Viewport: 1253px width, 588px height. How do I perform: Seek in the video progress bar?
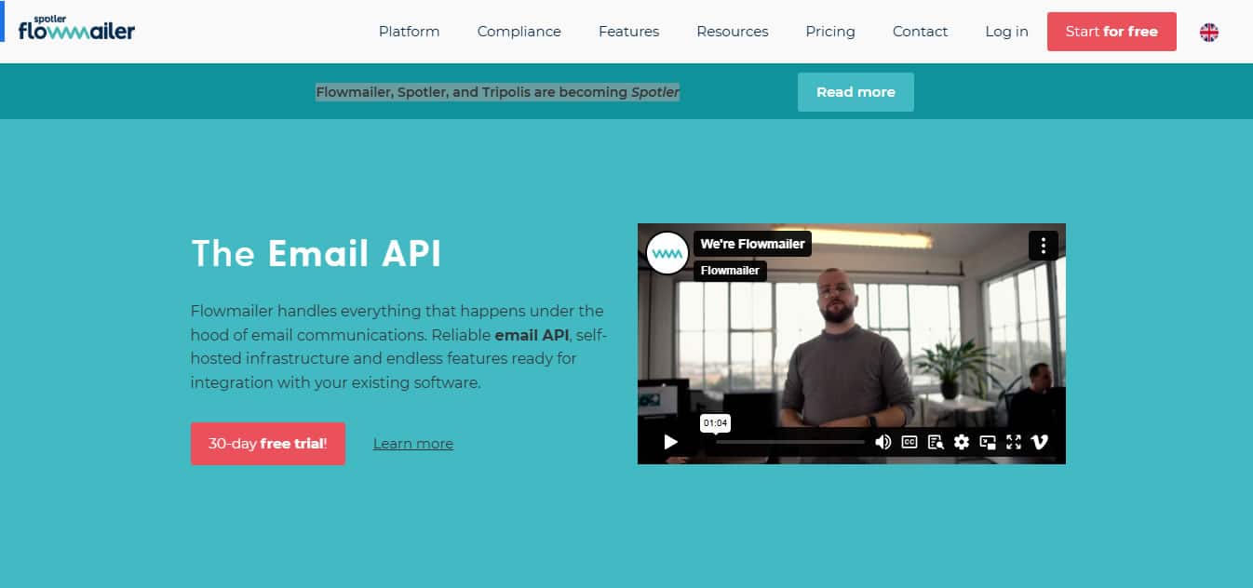(x=789, y=442)
